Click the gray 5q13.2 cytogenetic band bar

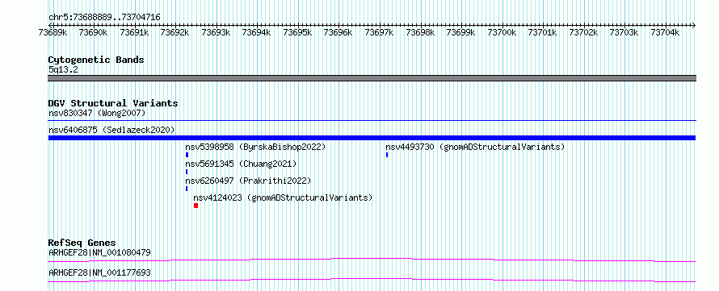pos(372,78)
